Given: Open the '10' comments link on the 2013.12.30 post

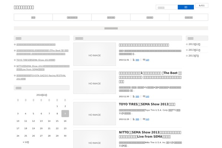Looking at the screenshot, I should click(x=147, y=97).
